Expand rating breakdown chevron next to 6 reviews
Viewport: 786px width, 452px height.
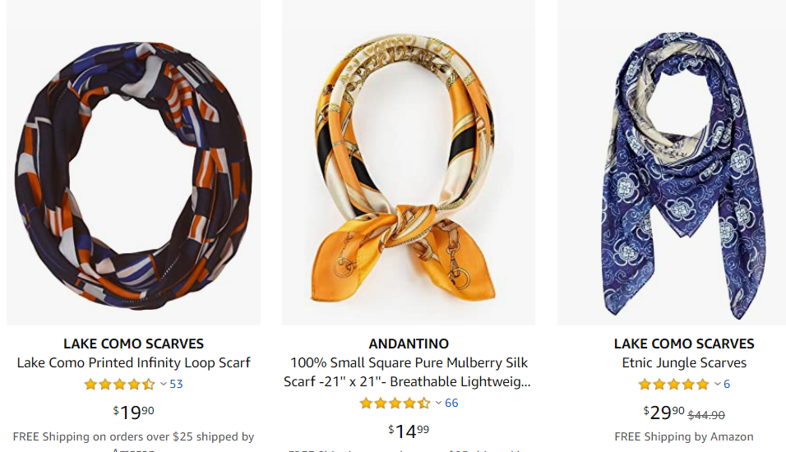click(x=717, y=385)
